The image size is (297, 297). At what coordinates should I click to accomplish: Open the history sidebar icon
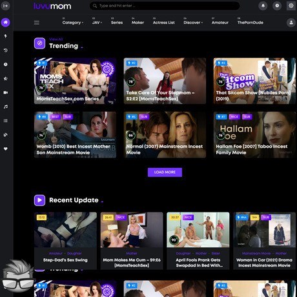6,50
